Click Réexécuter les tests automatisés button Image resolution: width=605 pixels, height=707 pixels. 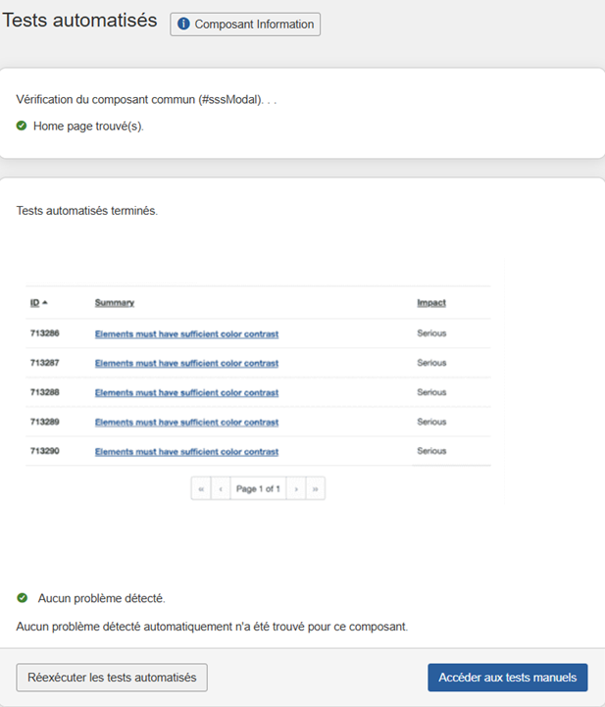pyautogui.click(x=112, y=678)
